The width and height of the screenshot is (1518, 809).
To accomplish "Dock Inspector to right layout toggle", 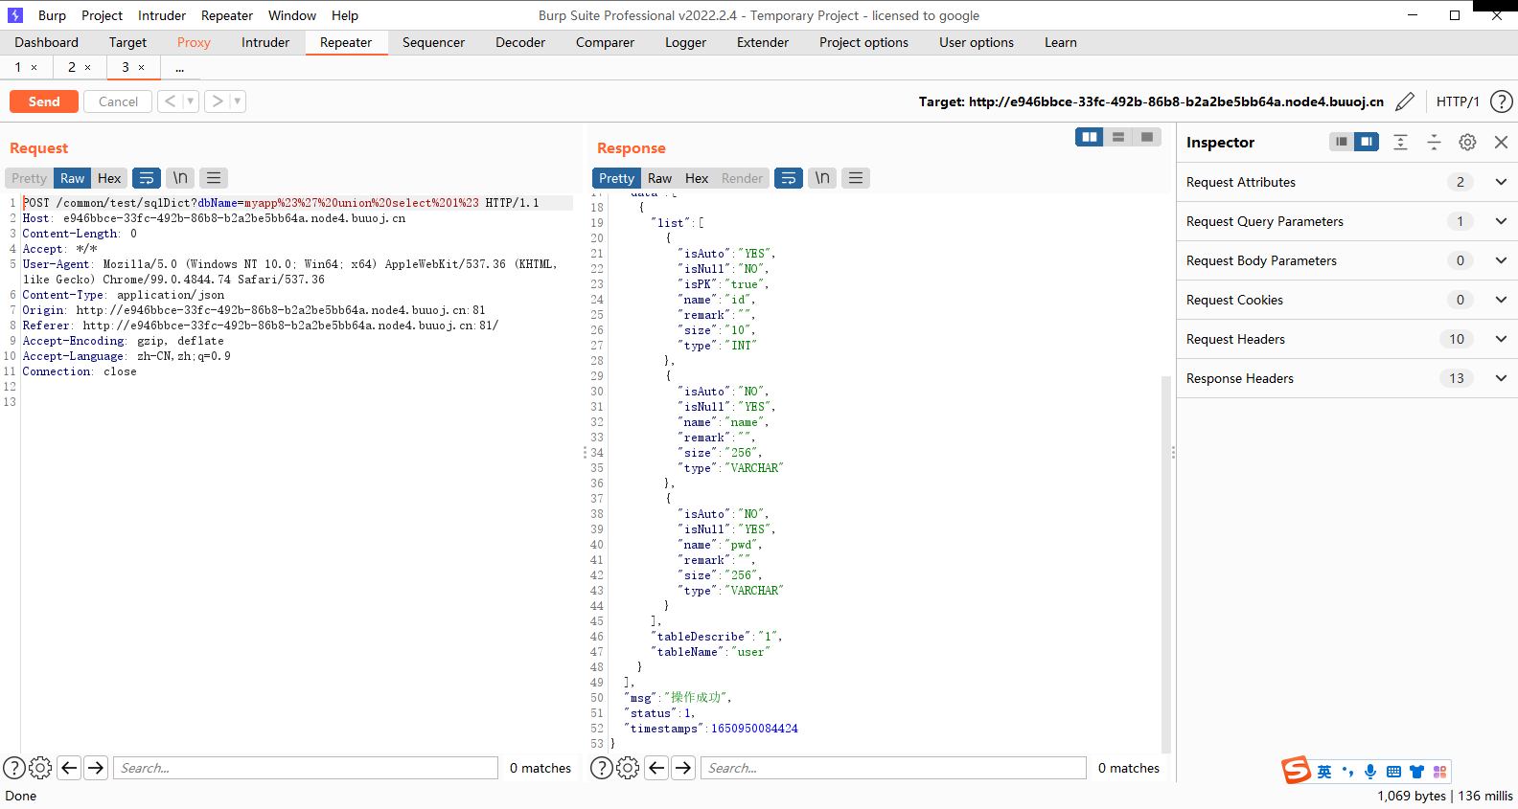I will pyautogui.click(x=1367, y=142).
